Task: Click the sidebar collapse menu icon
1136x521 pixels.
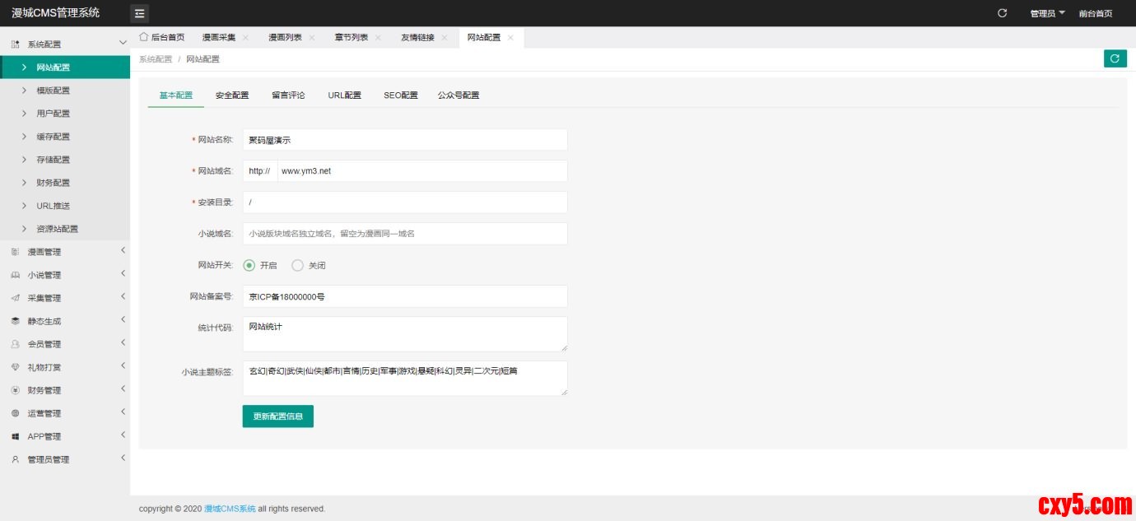Action: coord(139,13)
